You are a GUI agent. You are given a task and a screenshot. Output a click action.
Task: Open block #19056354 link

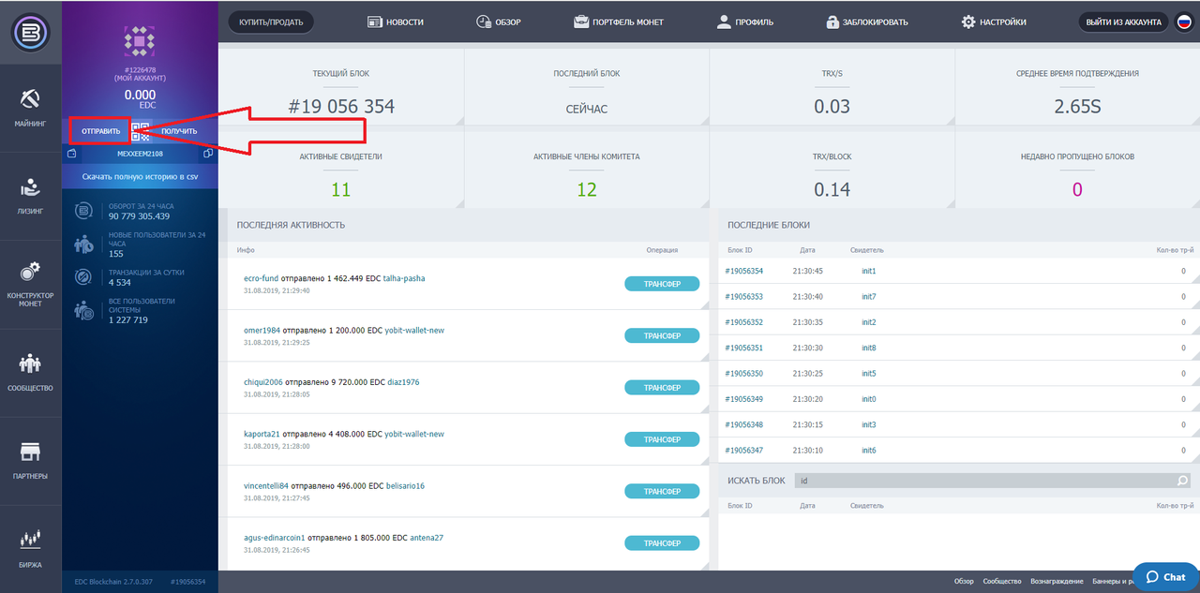pos(744,271)
